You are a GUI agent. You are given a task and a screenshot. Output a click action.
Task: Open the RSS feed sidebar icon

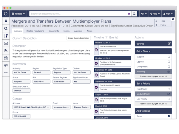(x=6, y=51)
